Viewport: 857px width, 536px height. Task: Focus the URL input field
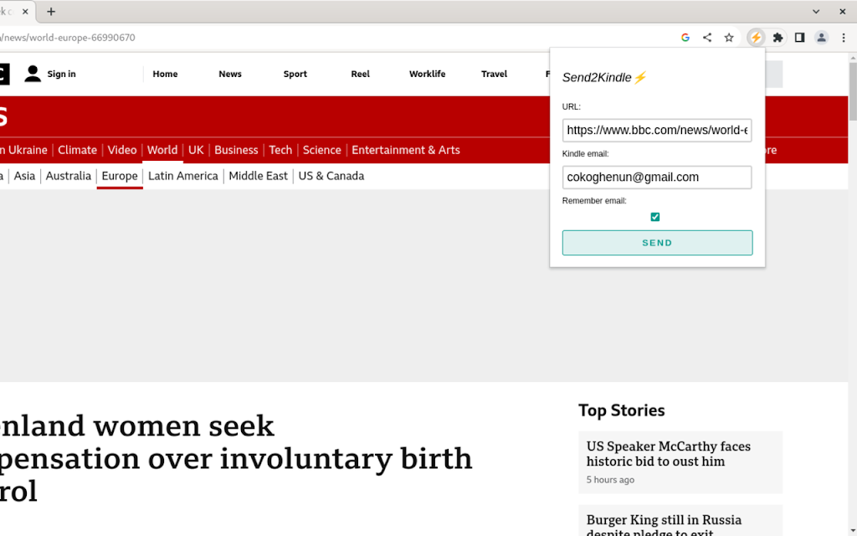tap(657, 130)
